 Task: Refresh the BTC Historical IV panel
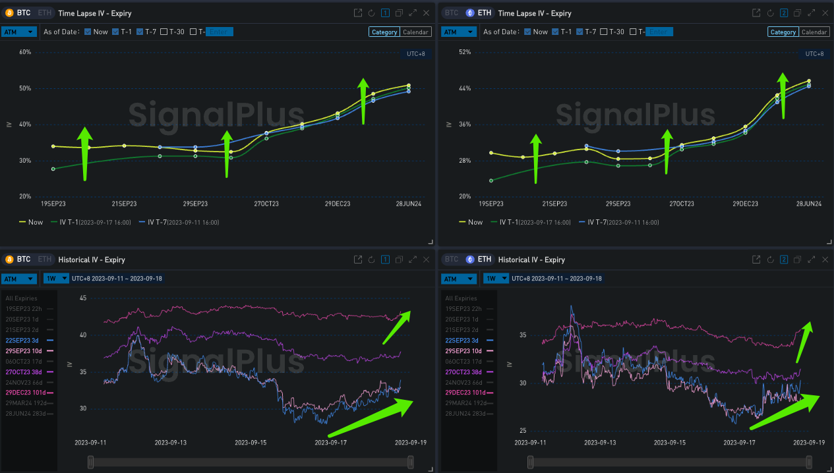[x=372, y=260]
